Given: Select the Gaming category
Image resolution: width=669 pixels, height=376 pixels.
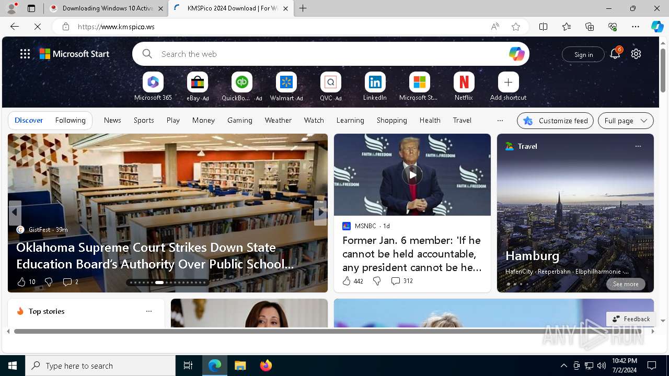Looking at the screenshot, I should coord(240,120).
